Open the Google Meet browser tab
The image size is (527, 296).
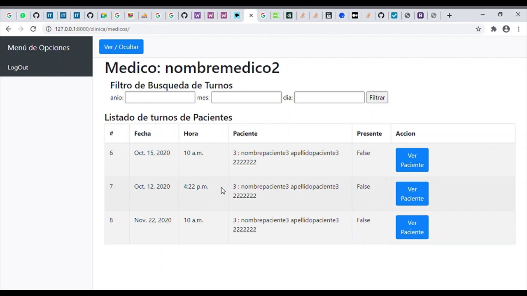click(104, 16)
